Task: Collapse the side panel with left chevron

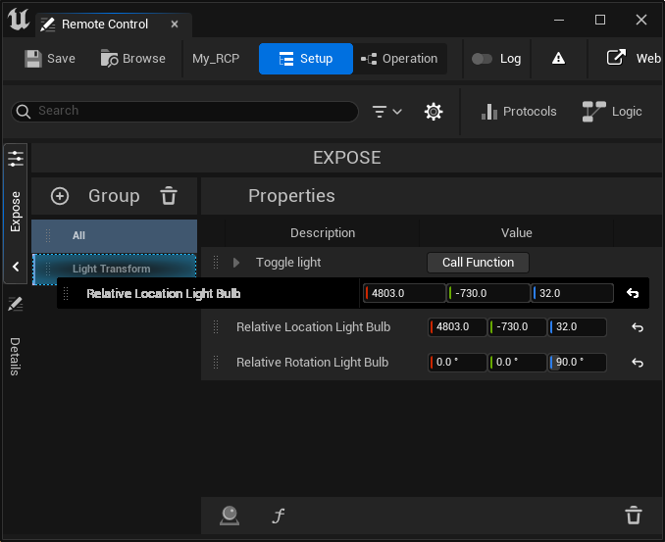Action: click(x=16, y=267)
